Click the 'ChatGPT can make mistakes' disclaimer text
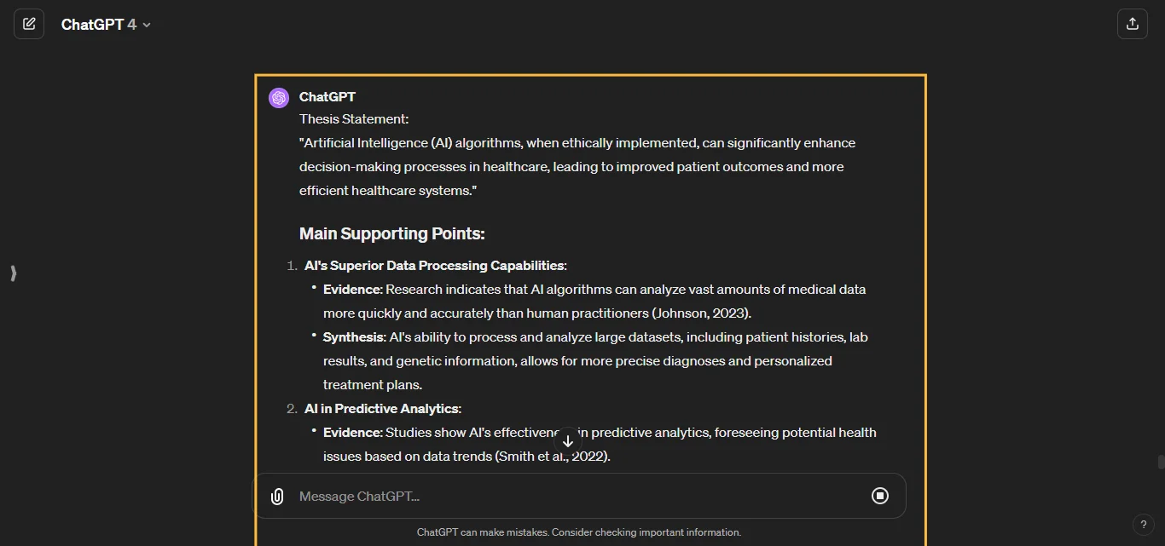The image size is (1165, 546). click(579, 532)
